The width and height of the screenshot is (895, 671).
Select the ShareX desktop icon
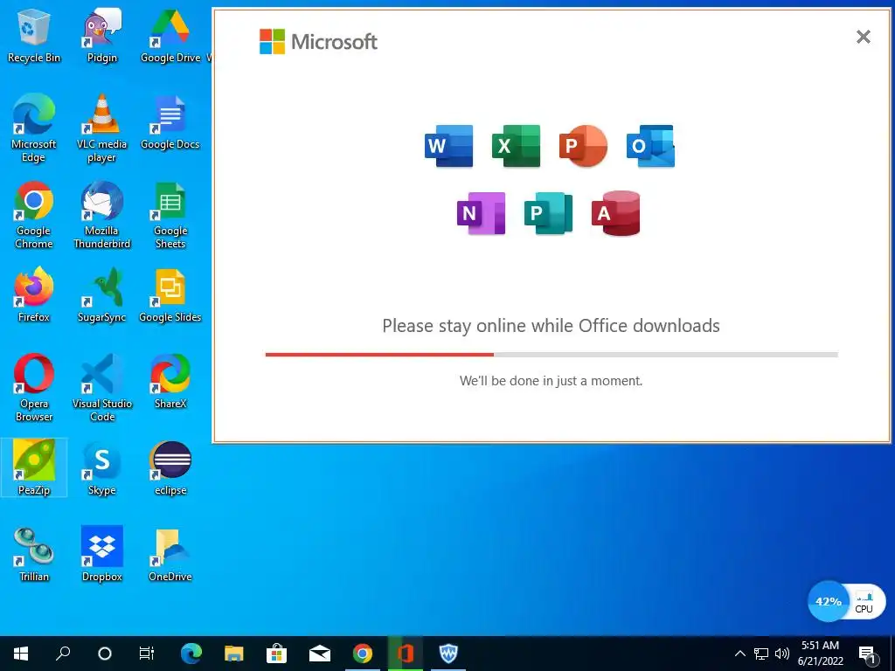point(170,382)
